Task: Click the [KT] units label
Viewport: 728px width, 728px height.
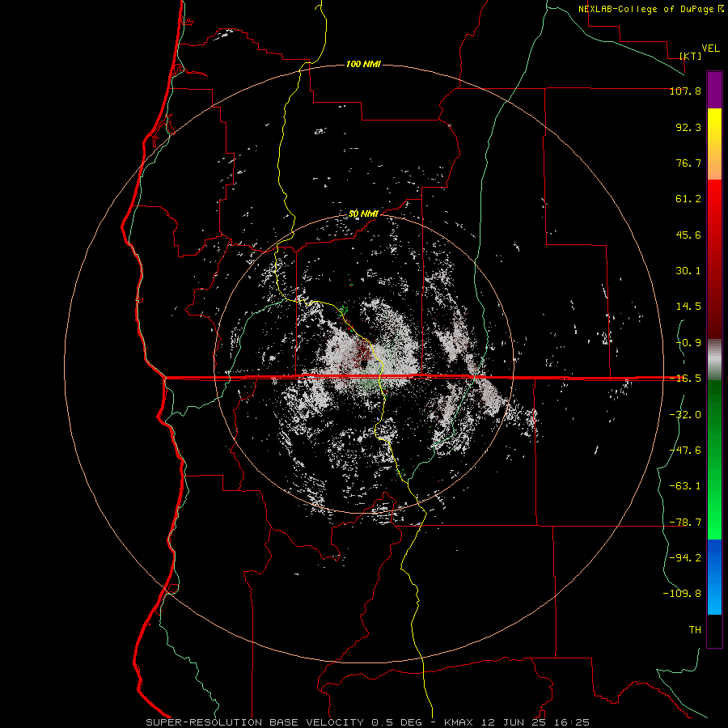Action: pyautogui.click(x=691, y=56)
